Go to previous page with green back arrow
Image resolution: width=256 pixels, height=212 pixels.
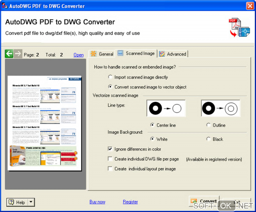9,54
